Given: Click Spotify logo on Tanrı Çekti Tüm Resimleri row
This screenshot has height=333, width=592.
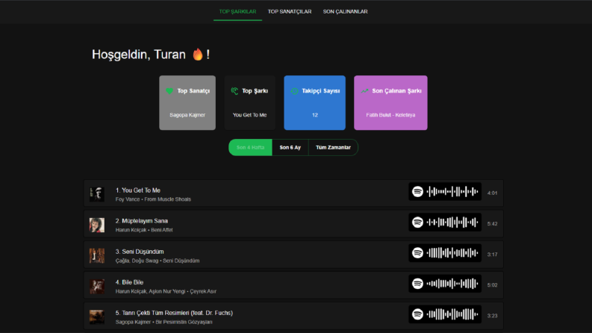Looking at the screenshot, I should click(417, 314).
